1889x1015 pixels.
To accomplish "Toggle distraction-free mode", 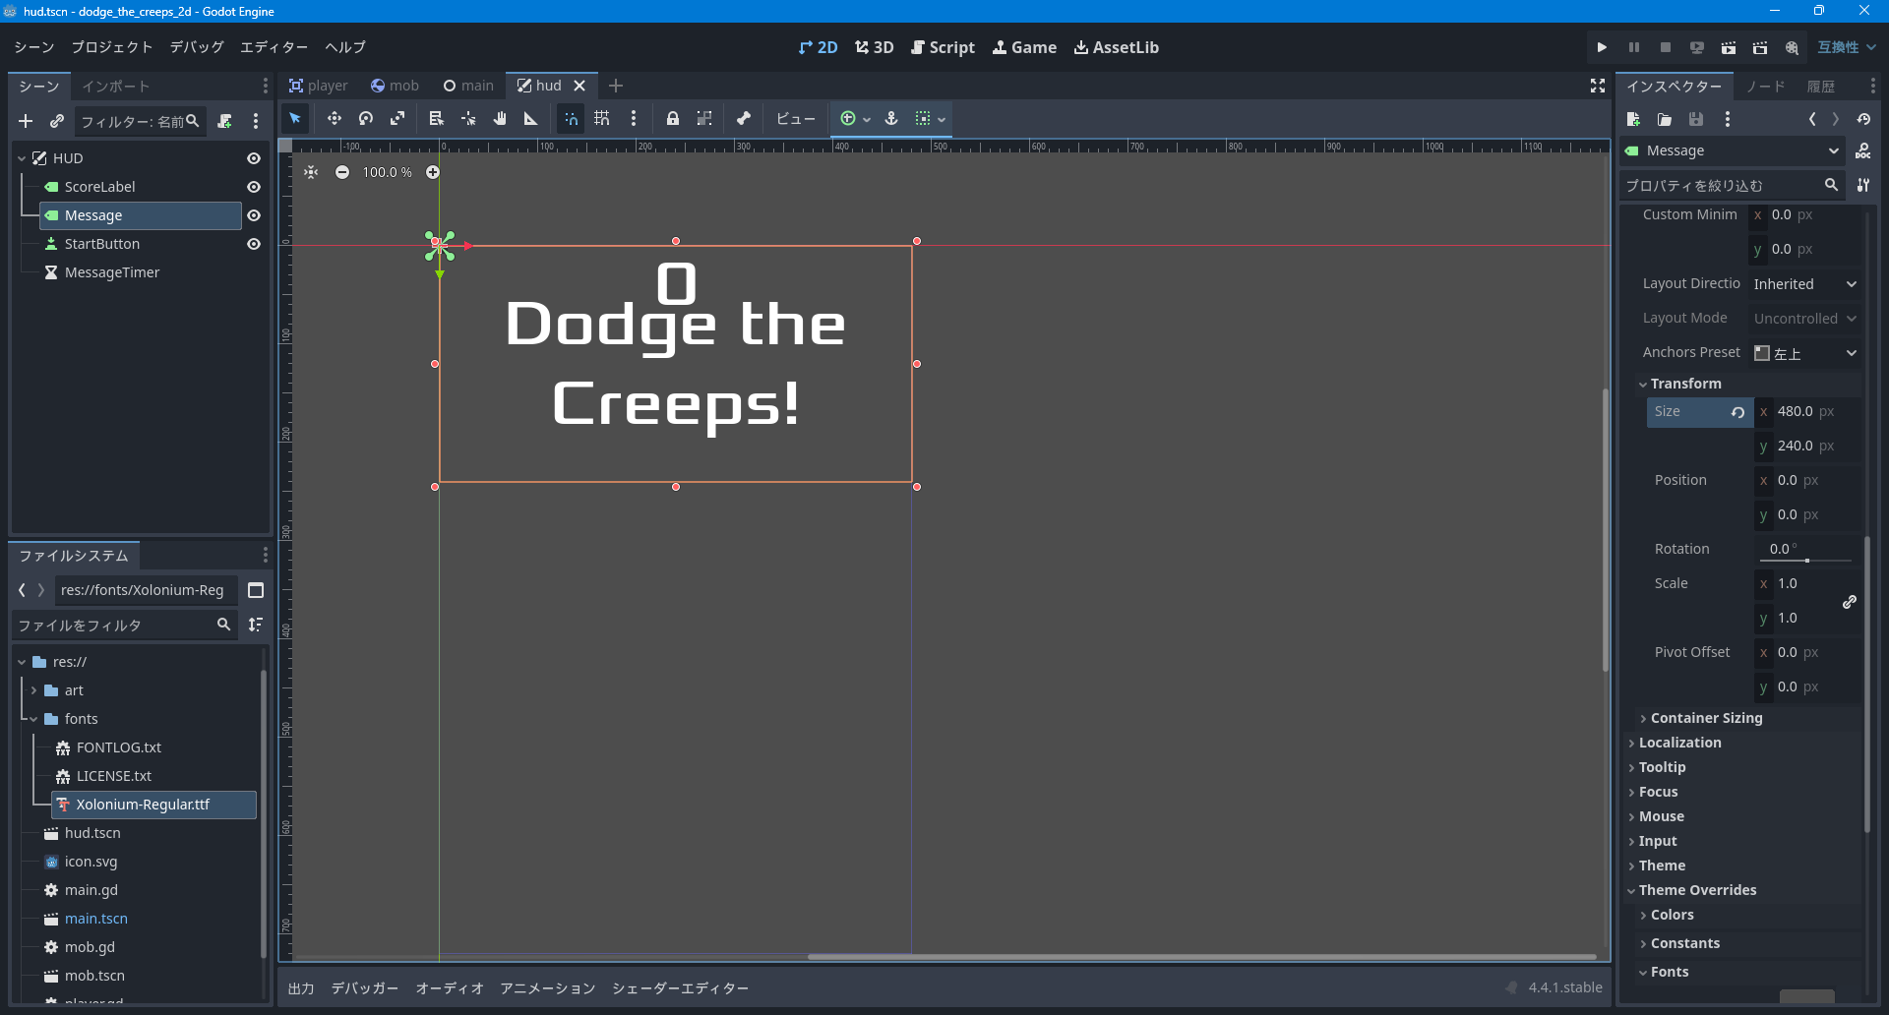I will (1598, 87).
